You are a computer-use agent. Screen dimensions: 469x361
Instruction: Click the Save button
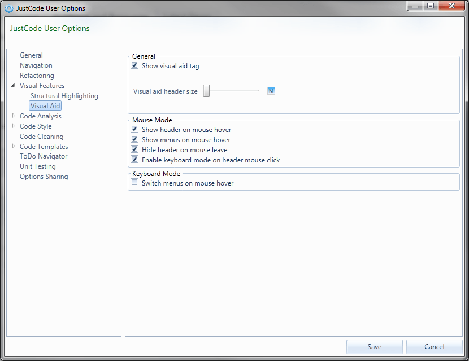(375, 347)
